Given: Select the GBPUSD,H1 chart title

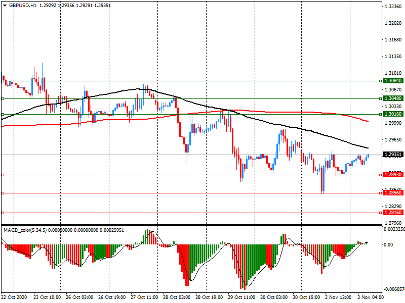Looking at the screenshot, I should (23, 5).
